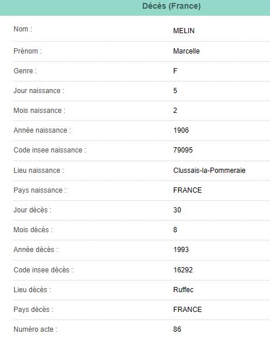Click FRANCE in Pays décès row
Viewport: 270px width, 337px height.
click(x=187, y=310)
